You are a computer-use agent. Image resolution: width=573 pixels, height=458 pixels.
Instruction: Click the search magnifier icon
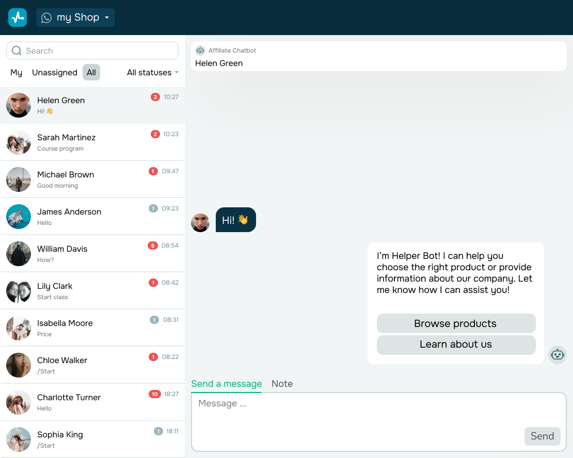(17, 51)
